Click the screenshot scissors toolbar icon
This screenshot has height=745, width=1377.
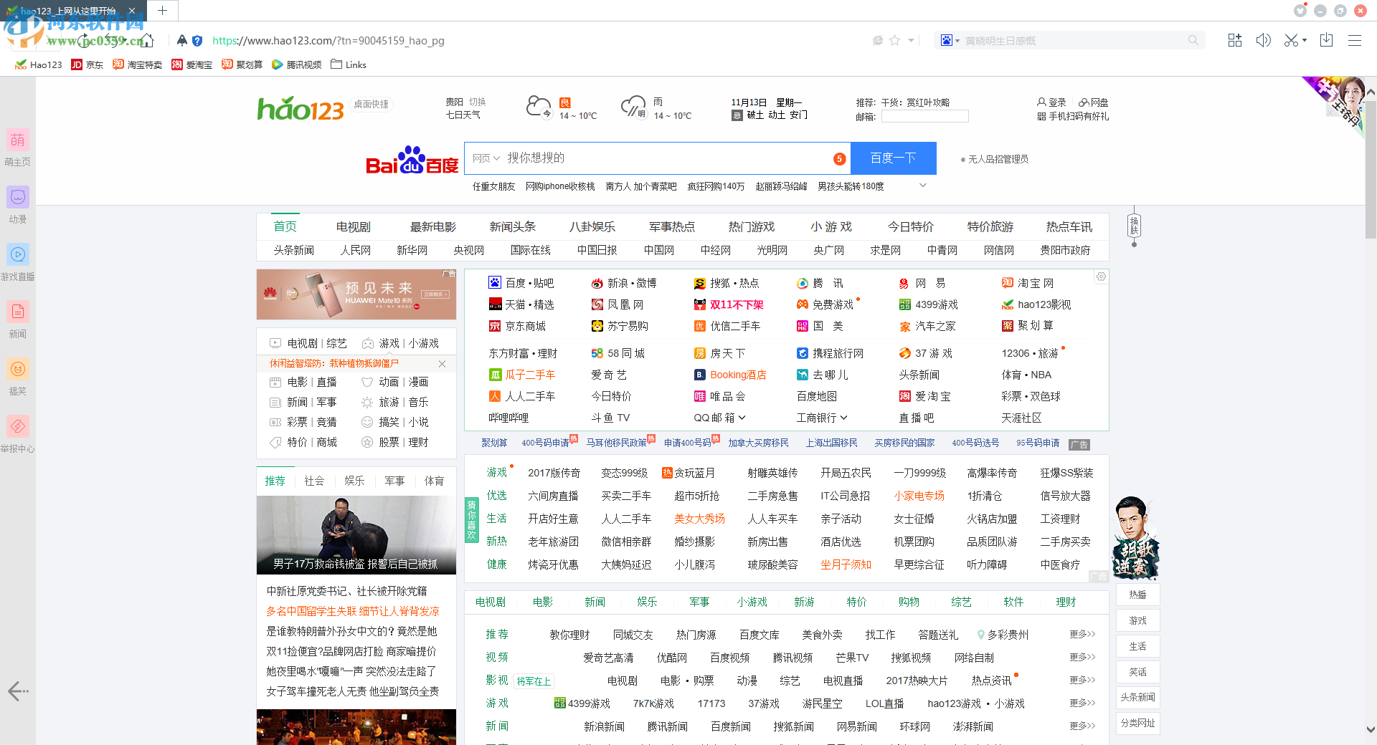[1290, 40]
